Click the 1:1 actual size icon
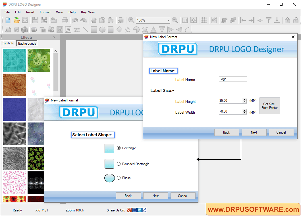The width and height of the screenshot is (301, 216). pyautogui.click(x=185, y=20)
